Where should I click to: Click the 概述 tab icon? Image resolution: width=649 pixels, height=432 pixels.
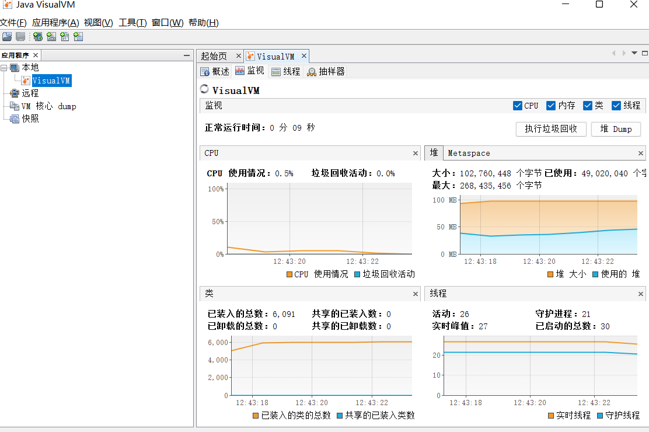click(205, 72)
